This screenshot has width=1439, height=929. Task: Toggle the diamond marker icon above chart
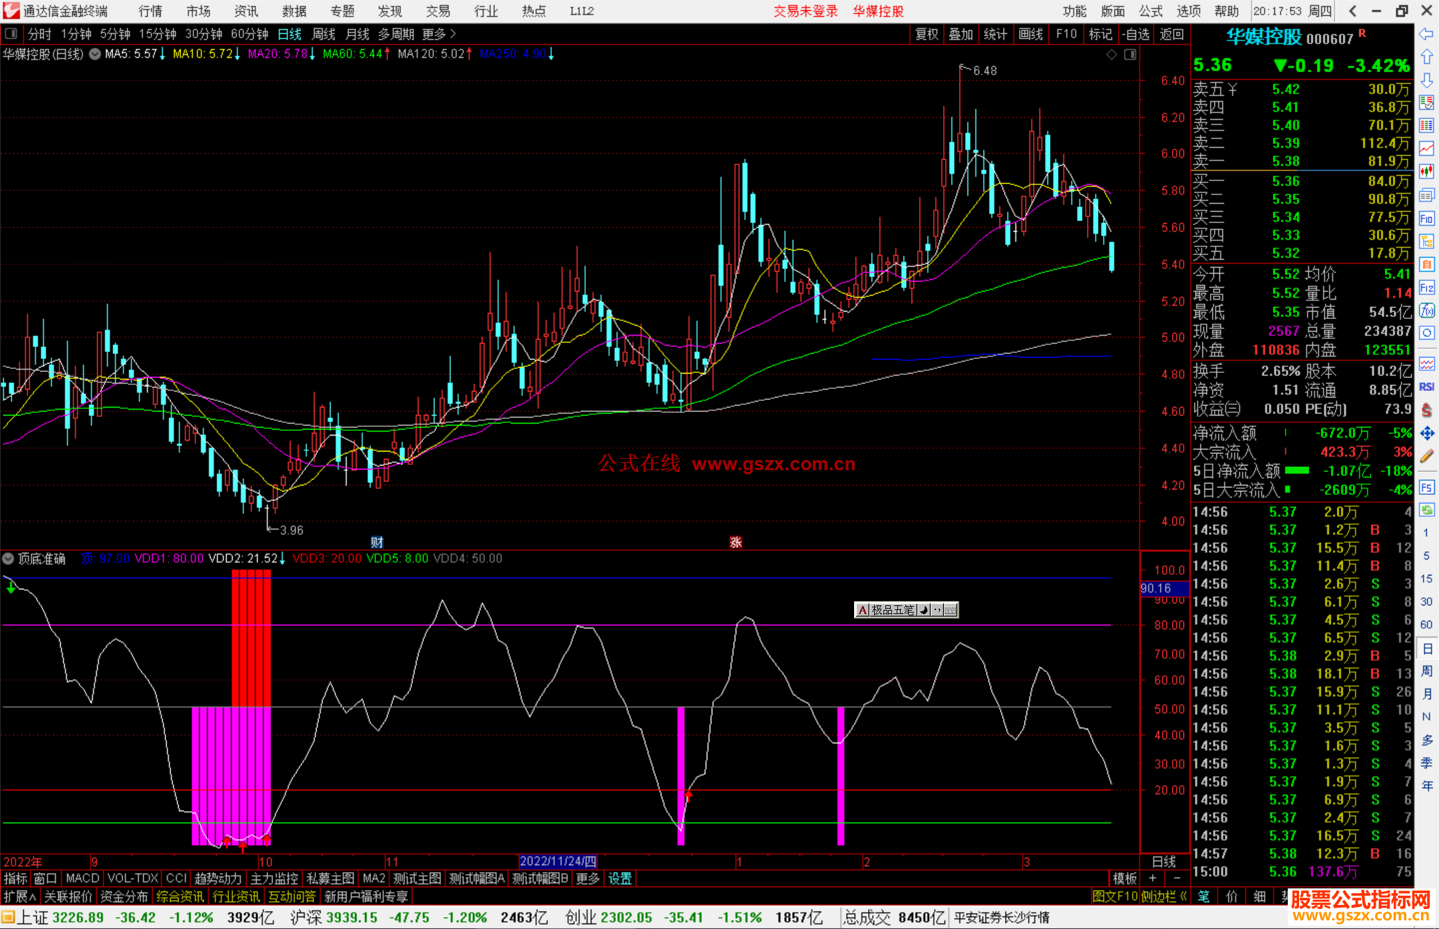[1111, 55]
